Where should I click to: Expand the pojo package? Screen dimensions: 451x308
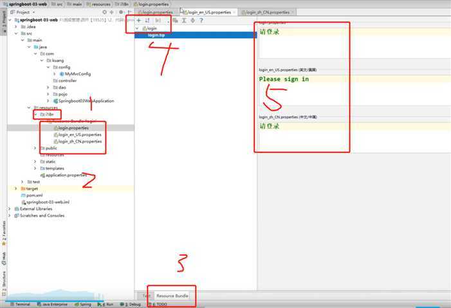click(48, 94)
